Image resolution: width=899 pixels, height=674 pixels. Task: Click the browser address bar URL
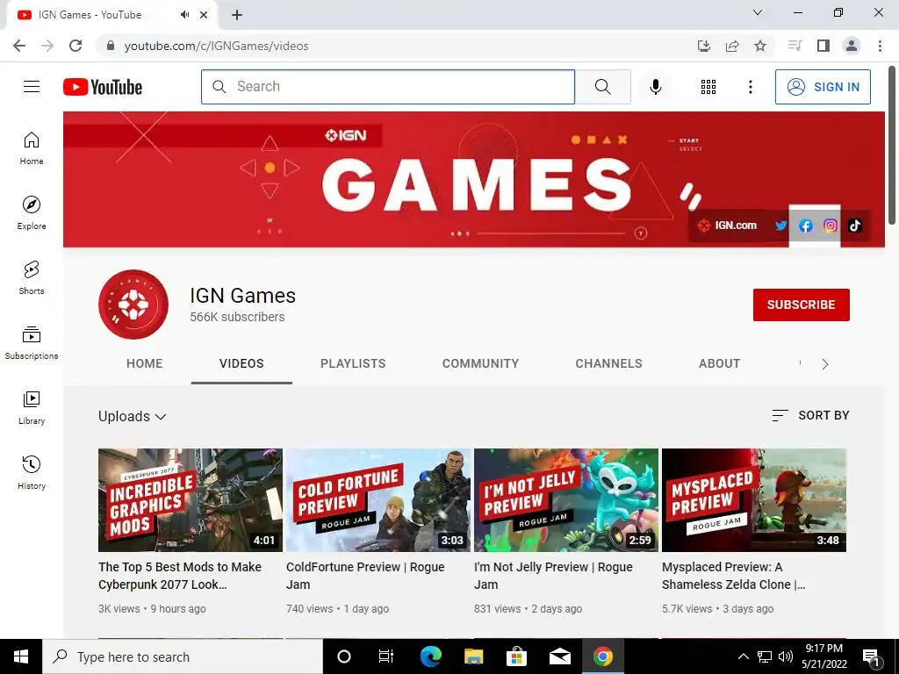pos(216,46)
